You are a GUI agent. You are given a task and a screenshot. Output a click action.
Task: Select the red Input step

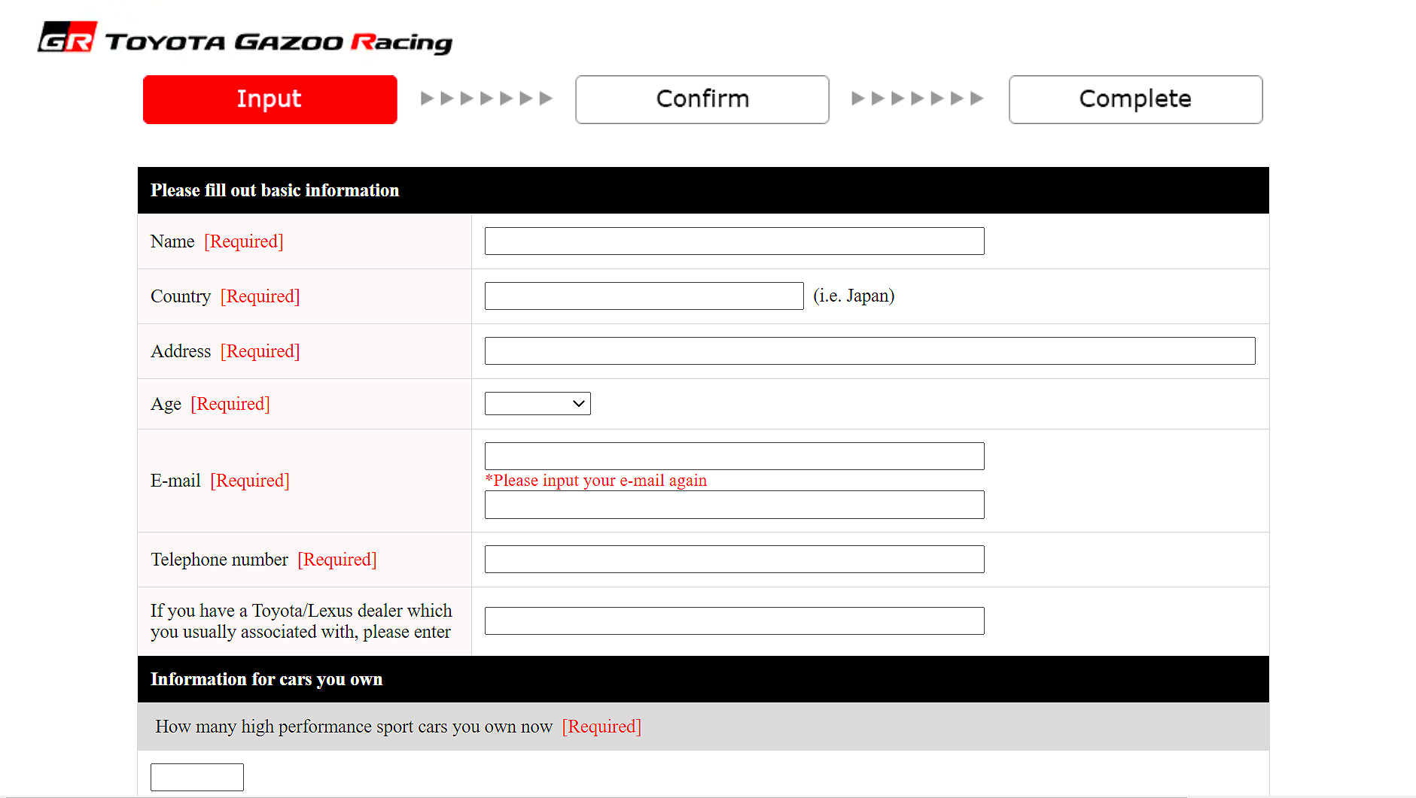click(x=269, y=99)
